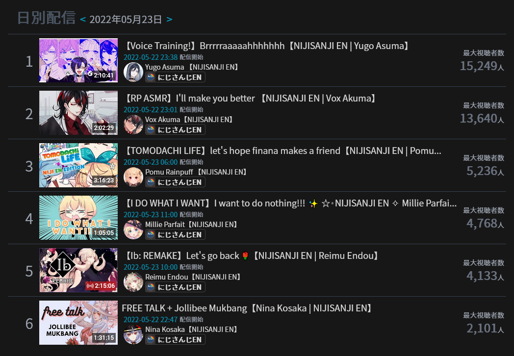
Task: Click FREE TALK + Jollibee Mukbang title
Action: click(248, 308)
